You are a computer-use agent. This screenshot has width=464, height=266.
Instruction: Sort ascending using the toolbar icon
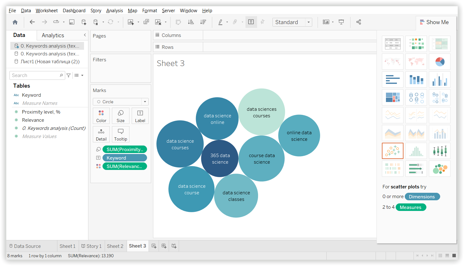pos(191,22)
